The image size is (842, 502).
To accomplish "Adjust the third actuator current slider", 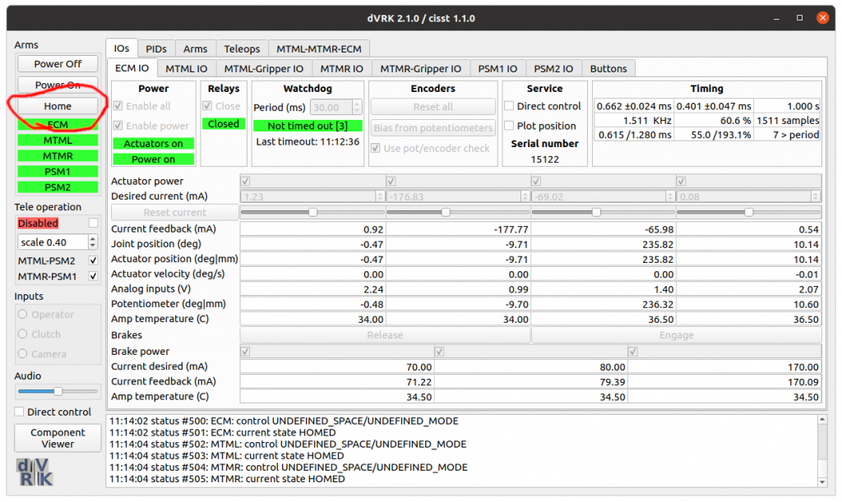I will click(x=596, y=212).
